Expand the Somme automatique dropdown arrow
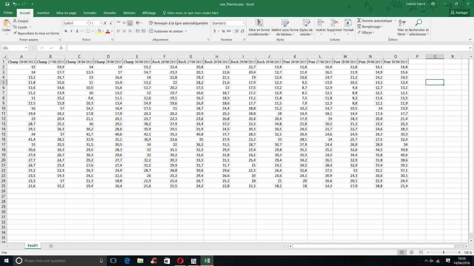The image size is (474, 266). coord(395,21)
